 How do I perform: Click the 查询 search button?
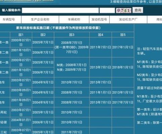pos(138,10)
